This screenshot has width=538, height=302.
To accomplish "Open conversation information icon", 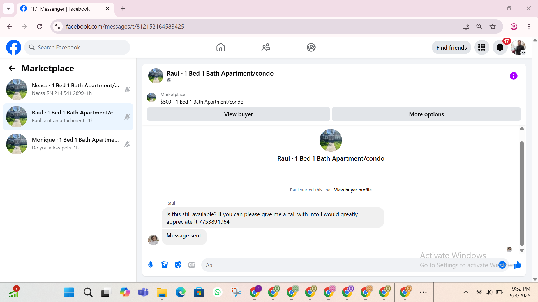I will [x=513, y=76].
